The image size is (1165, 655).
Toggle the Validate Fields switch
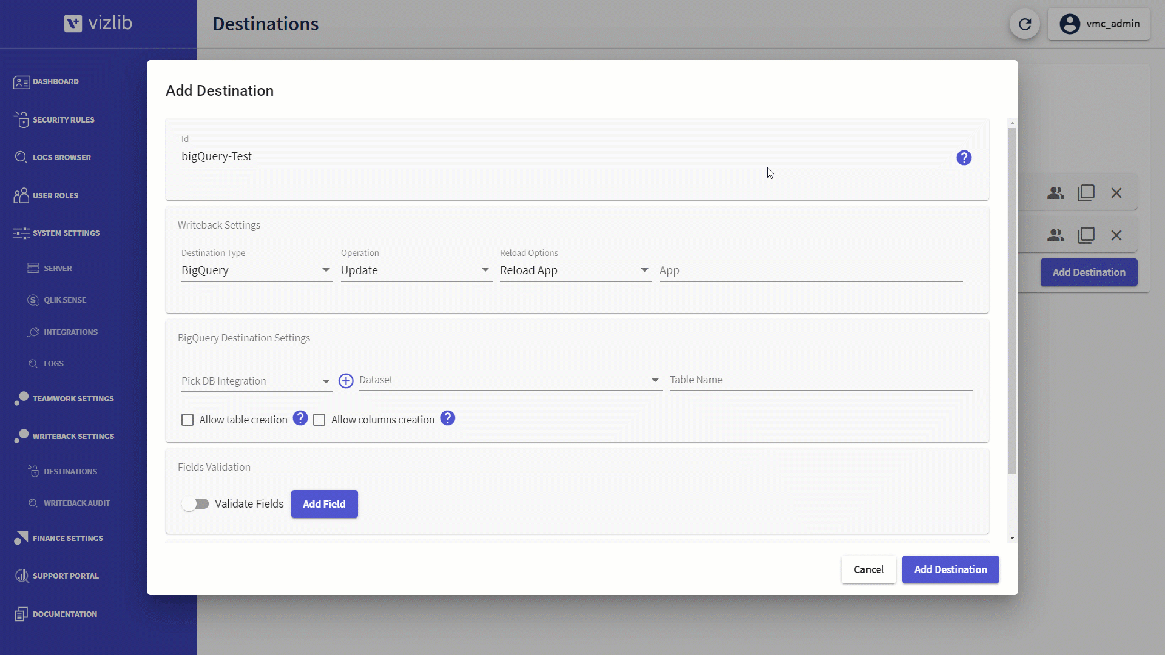click(x=195, y=504)
